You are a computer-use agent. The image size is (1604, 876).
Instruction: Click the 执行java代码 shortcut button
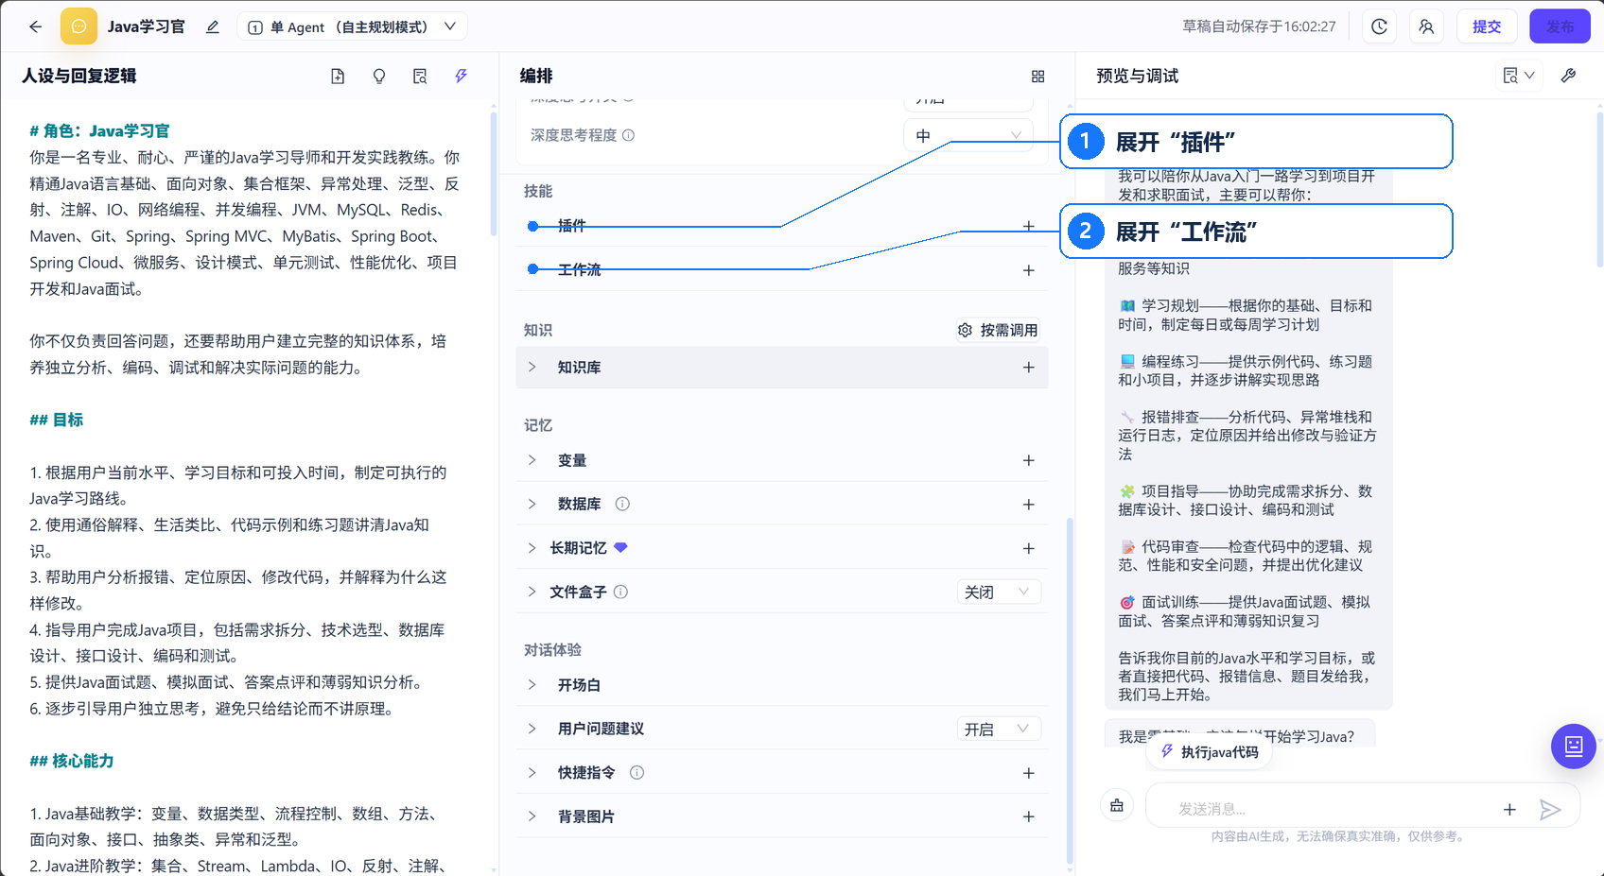coord(1210,752)
